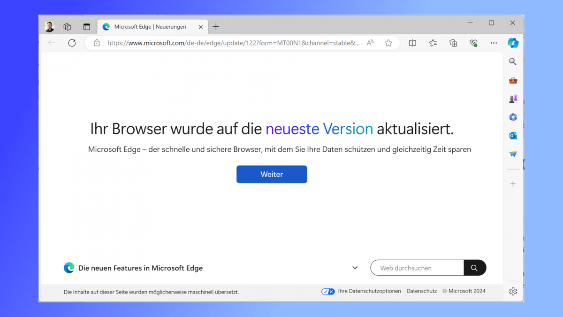563x317 pixels.
Task: Open Copilot from the toolbar
Action: pyautogui.click(x=513, y=42)
